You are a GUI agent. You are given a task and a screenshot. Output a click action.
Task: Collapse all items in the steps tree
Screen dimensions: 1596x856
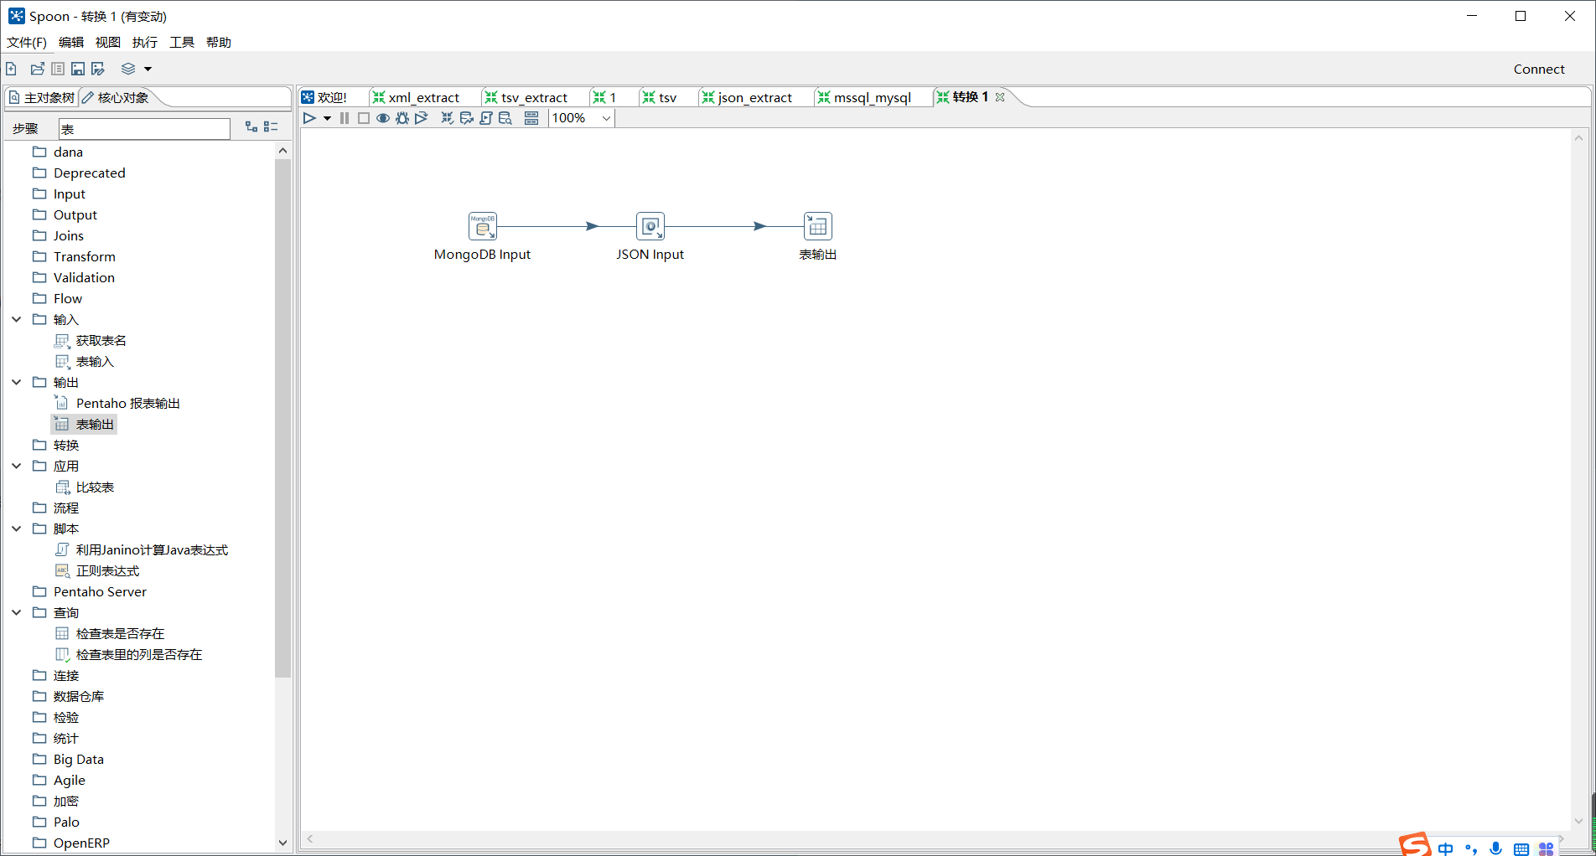click(x=271, y=126)
